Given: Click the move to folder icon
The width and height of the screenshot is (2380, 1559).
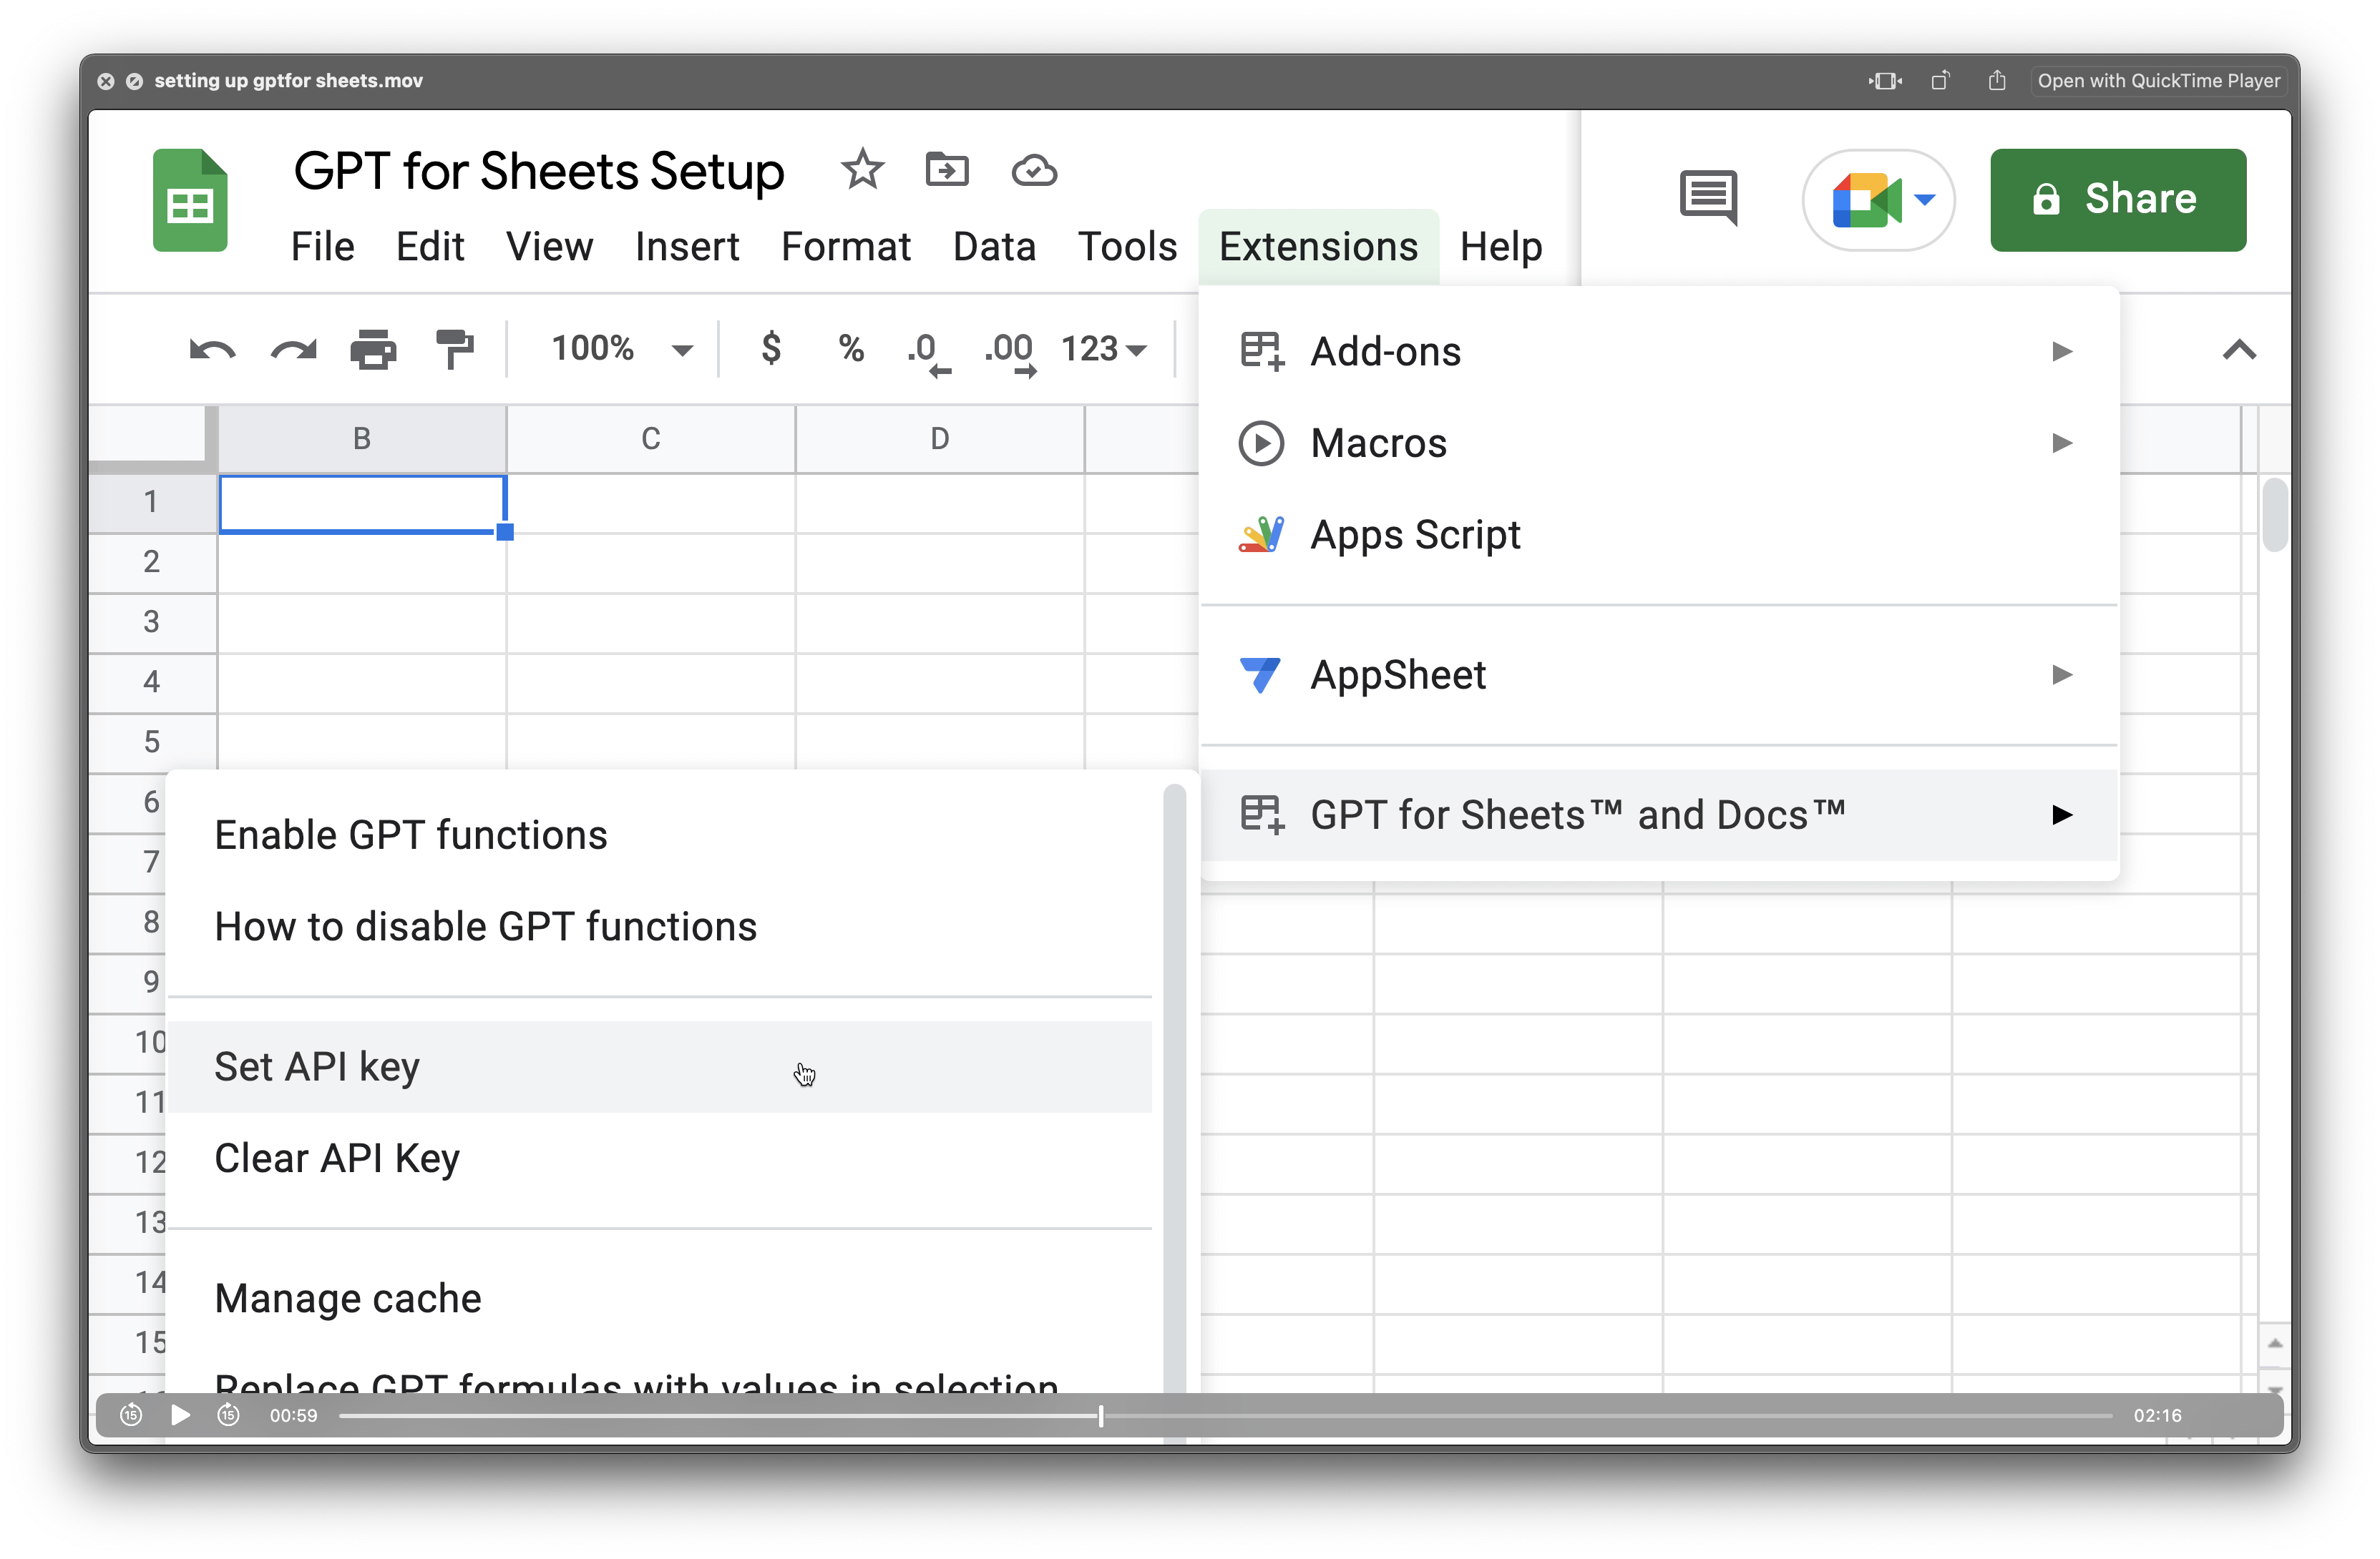Looking at the screenshot, I should coord(947,170).
